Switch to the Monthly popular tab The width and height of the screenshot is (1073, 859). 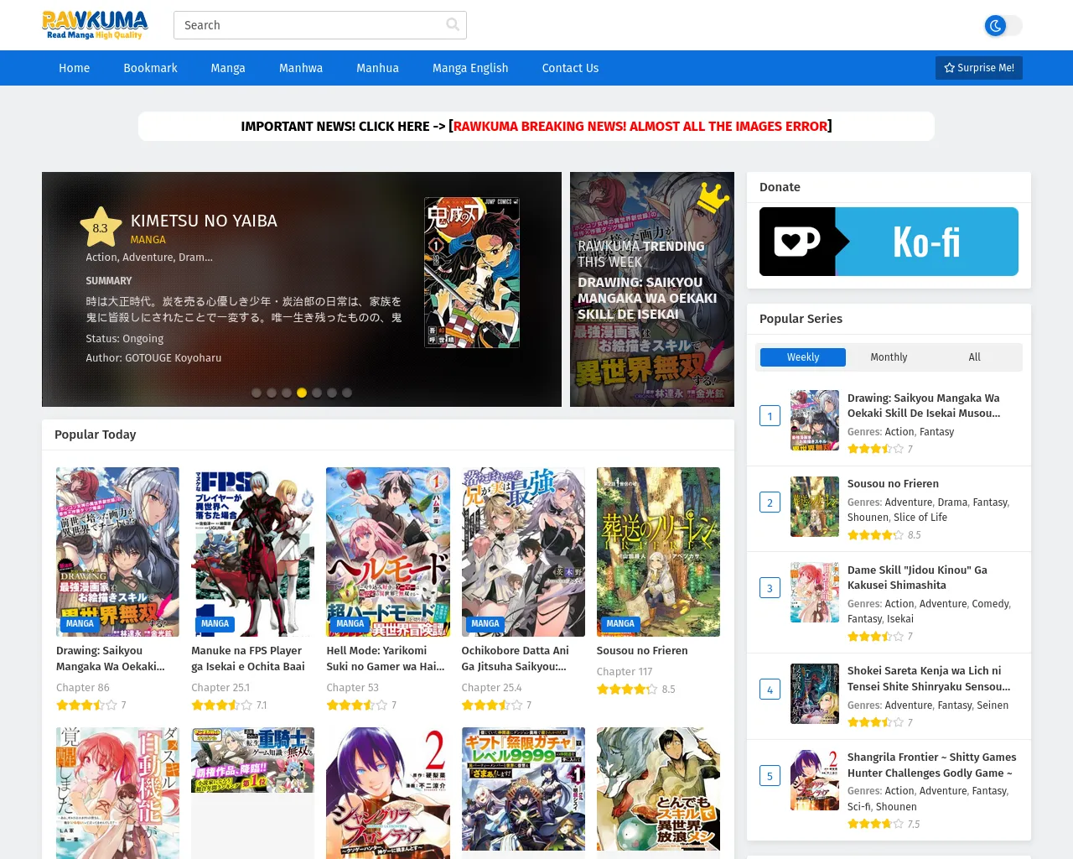(x=889, y=357)
